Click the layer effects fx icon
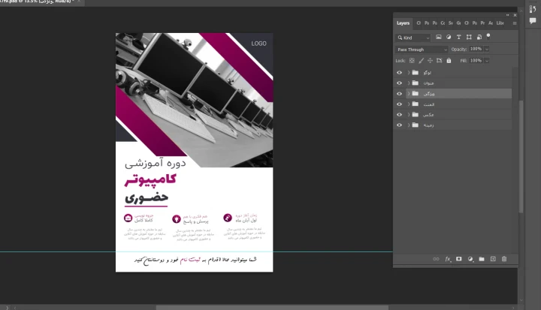 coord(448,259)
